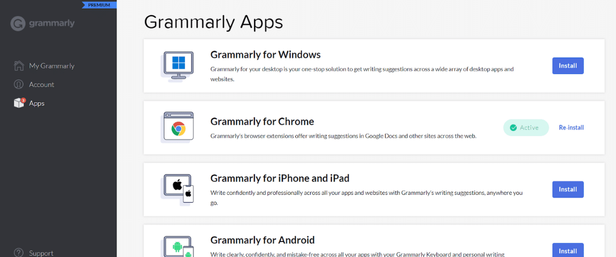Viewport: 616px width, 257px height.
Task: Click the Active status badge for Chrome
Action: pyautogui.click(x=526, y=127)
